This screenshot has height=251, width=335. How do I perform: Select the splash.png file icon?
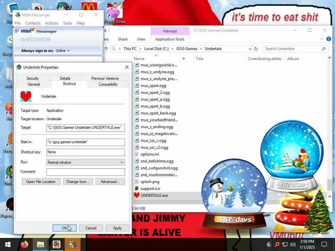137,182
